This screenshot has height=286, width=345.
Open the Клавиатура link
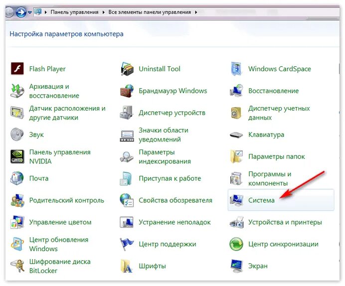pos(266,135)
